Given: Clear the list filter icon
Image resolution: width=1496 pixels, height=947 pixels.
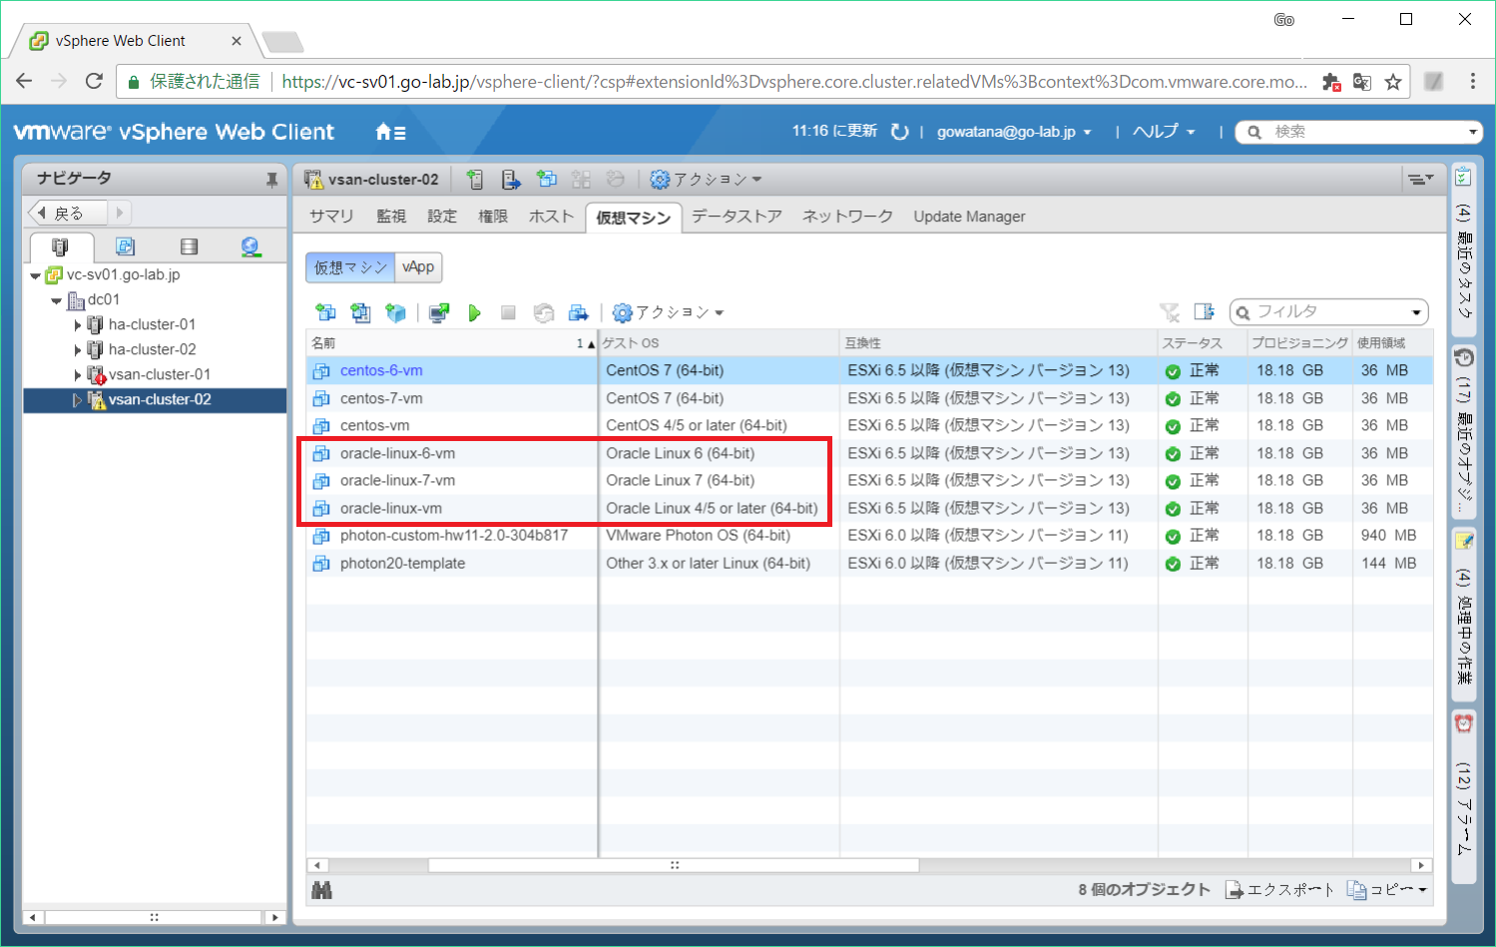Looking at the screenshot, I should pos(1170,312).
